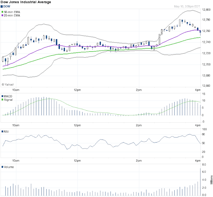Click the 80 value on the RSI axis

coord(203,134)
